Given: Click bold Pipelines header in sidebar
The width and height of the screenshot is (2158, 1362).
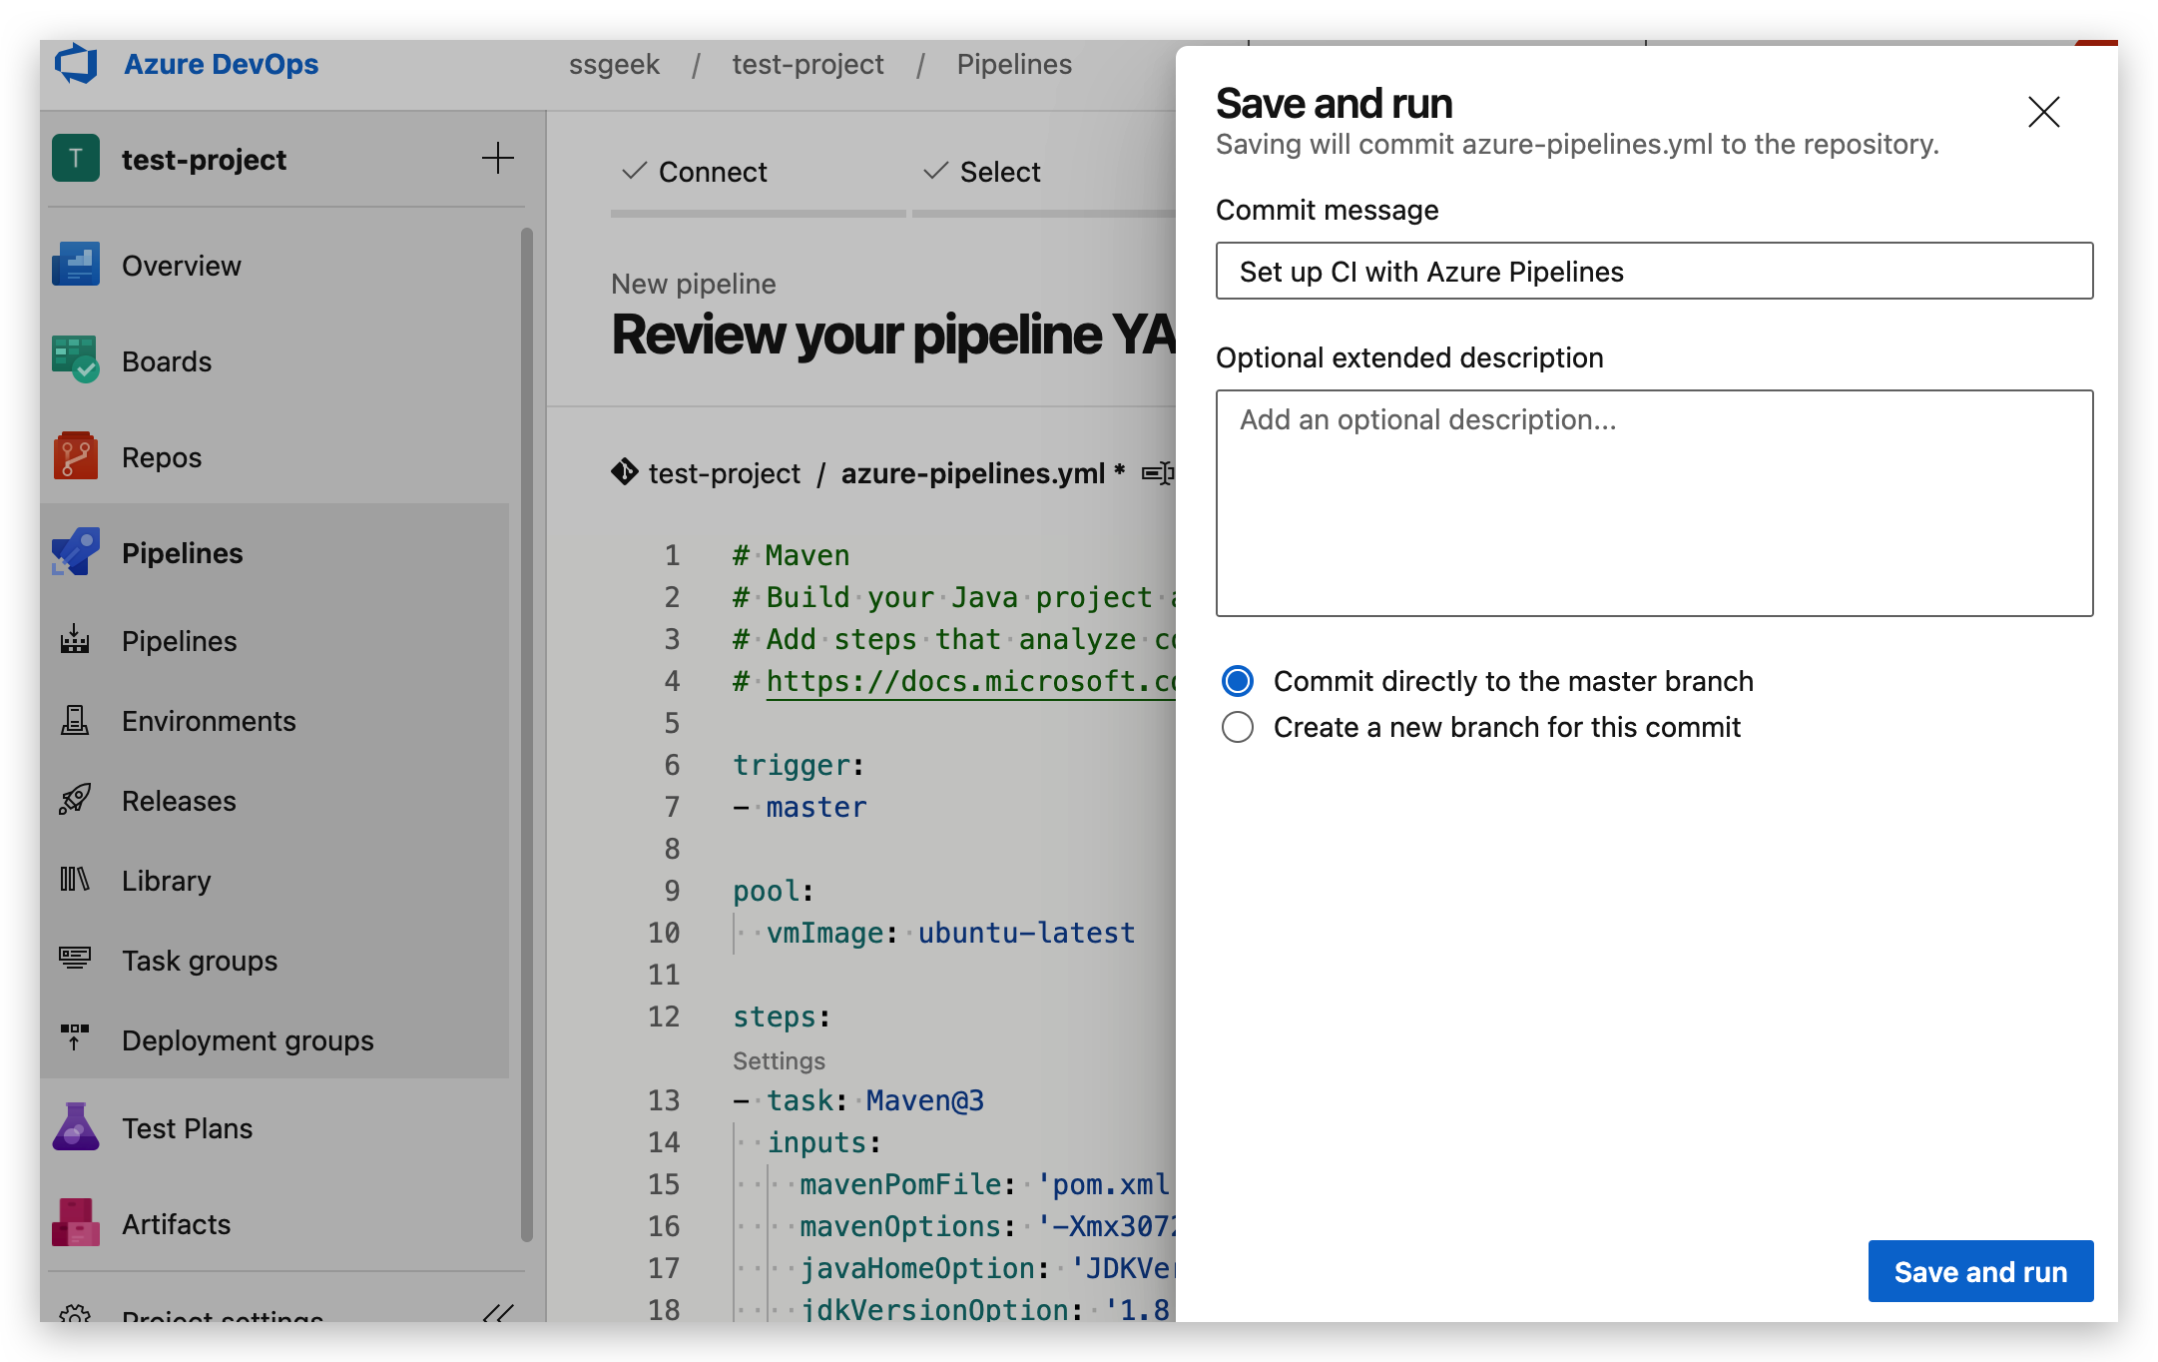Looking at the screenshot, I should tap(183, 553).
